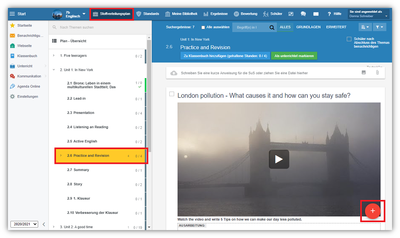
Task: Switch to the GRUNDLAGEN filter tab
Action: pyautogui.click(x=308, y=27)
